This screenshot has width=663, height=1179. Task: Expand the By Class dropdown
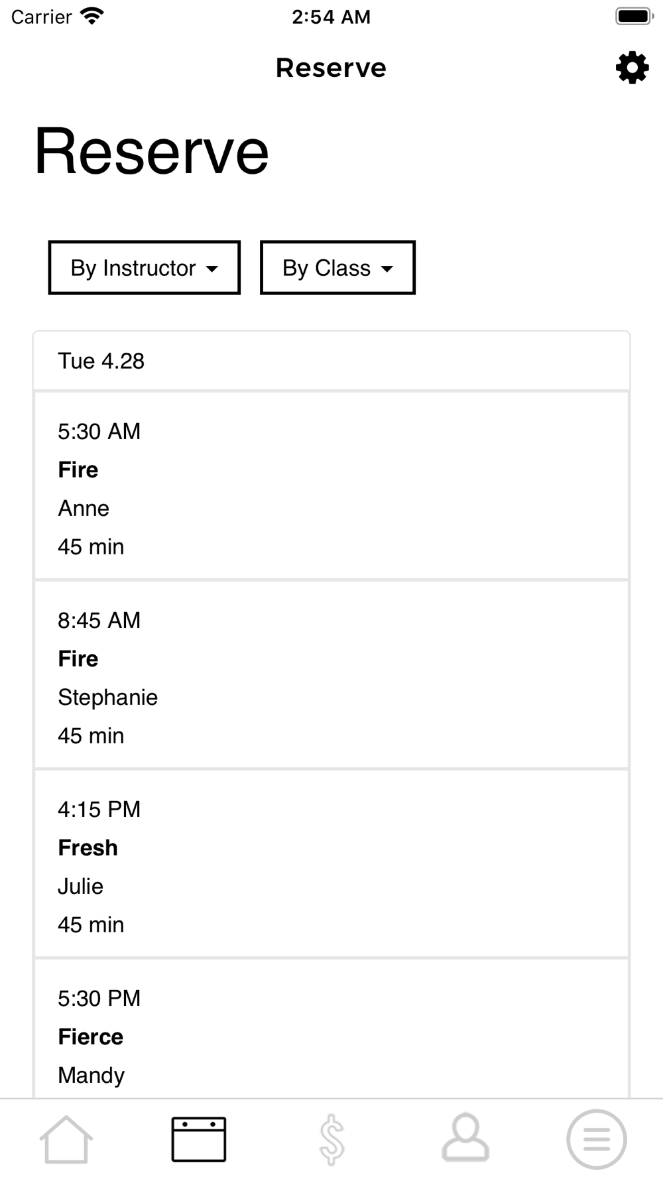tap(338, 268)
